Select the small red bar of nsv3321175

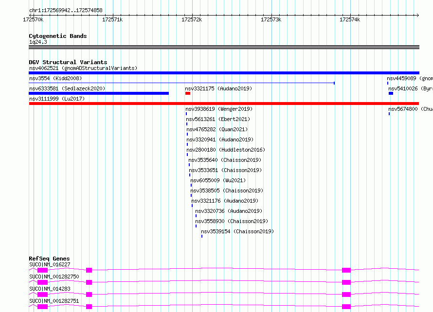point(188,93)
